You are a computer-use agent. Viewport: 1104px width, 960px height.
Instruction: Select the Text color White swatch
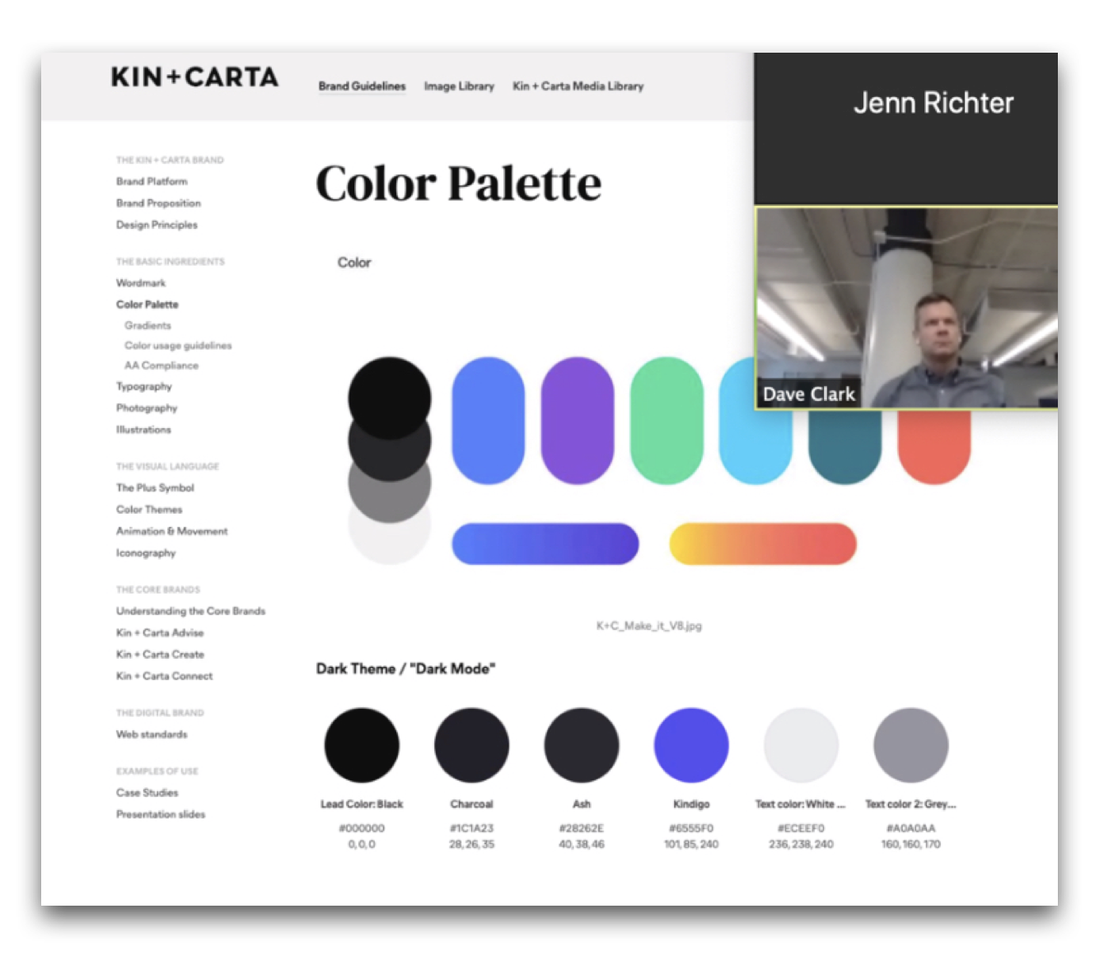[801, 745]
